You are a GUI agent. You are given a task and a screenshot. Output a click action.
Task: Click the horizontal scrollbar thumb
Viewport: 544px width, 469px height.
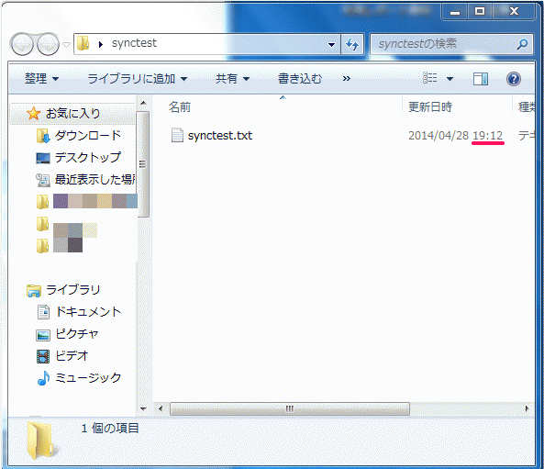290,408
